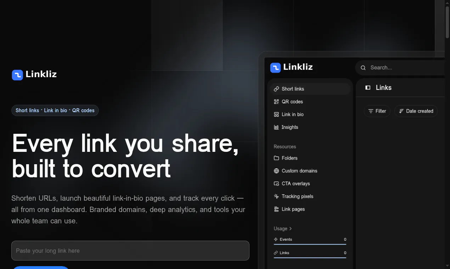Toggle the sidebar panel icon beside Links heading
The image size is (450, 269).
pos(368,87)
